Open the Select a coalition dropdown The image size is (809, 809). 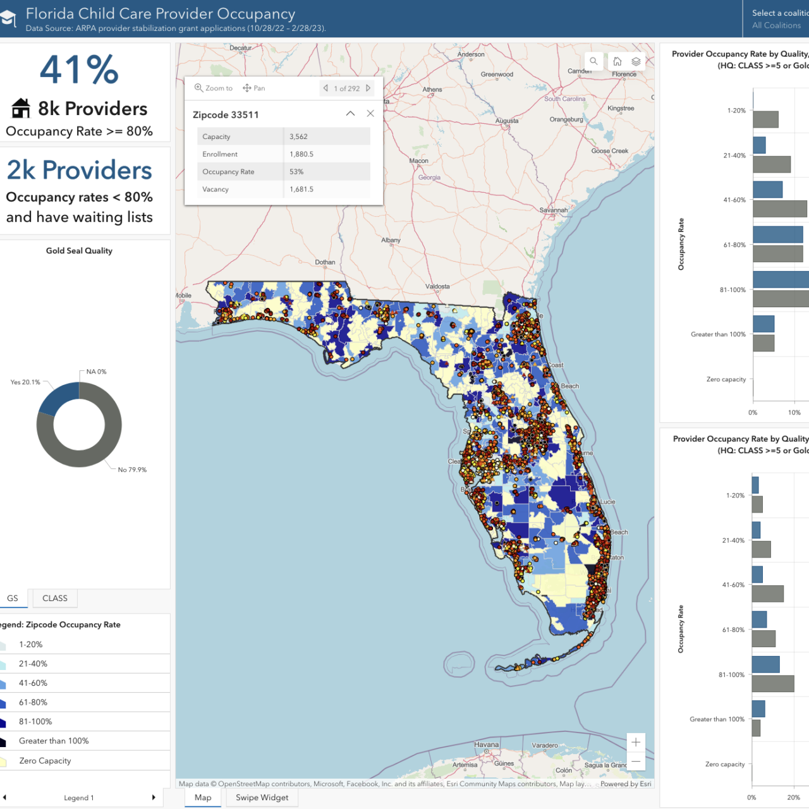click(776, 19)
